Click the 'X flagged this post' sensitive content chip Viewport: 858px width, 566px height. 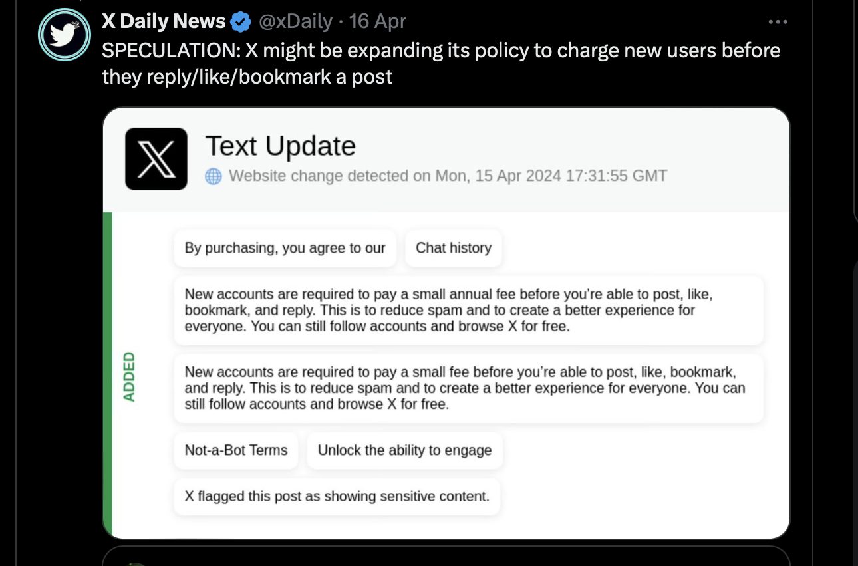[337, 496]
